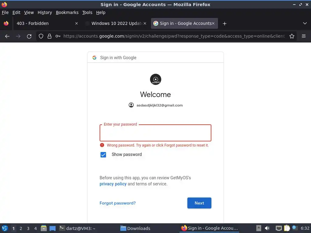311x233 pixels.
Task: Open the privacy policy link
Action: 113,184
